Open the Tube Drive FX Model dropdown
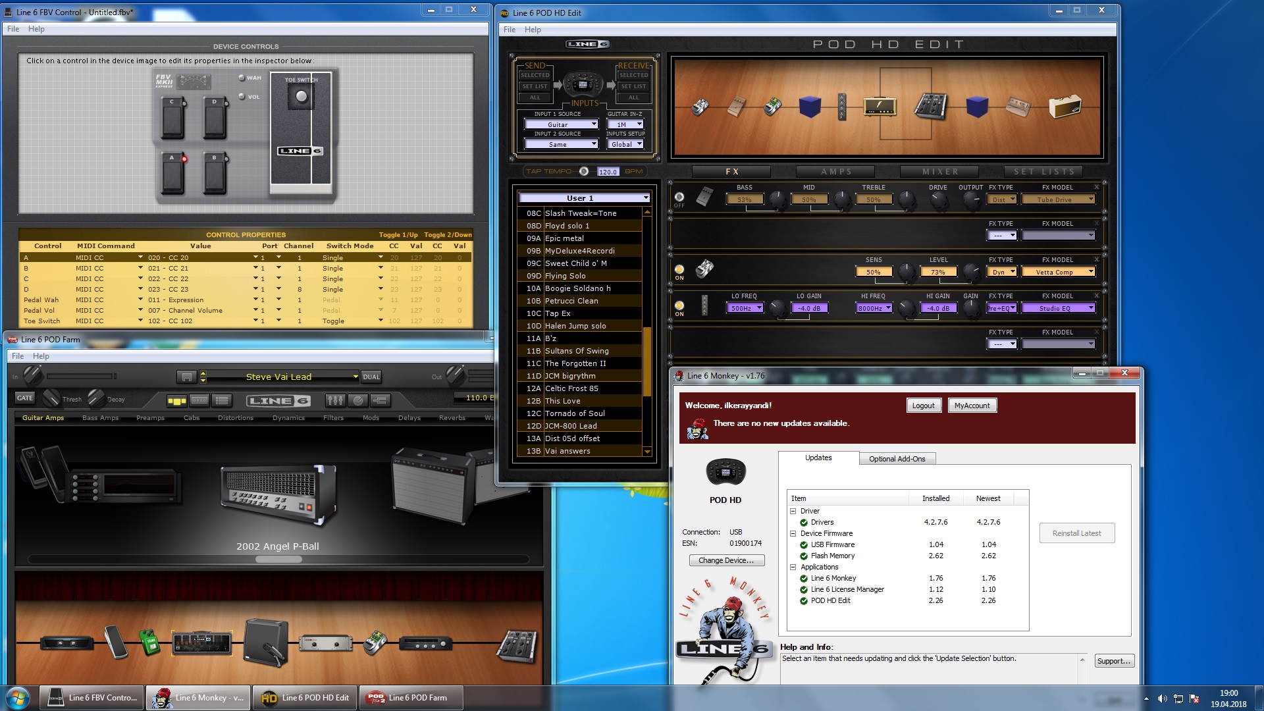This screenshot has width=1264, height=711. [x=1059, y=199]
